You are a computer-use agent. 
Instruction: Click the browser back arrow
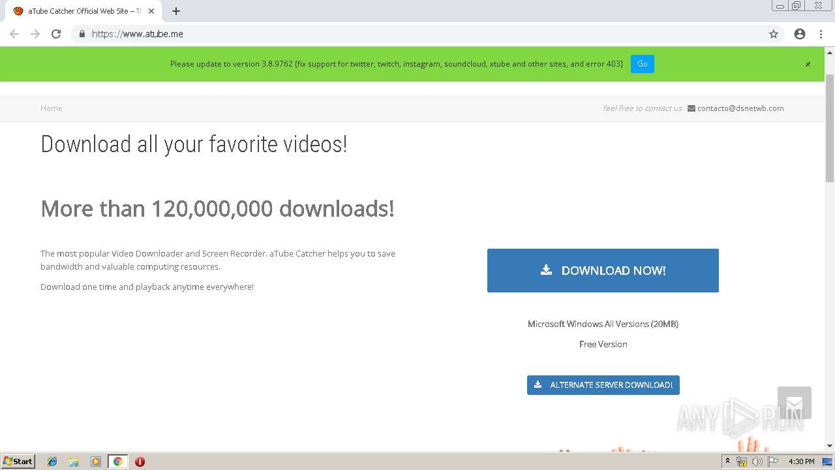coord(14,34)
